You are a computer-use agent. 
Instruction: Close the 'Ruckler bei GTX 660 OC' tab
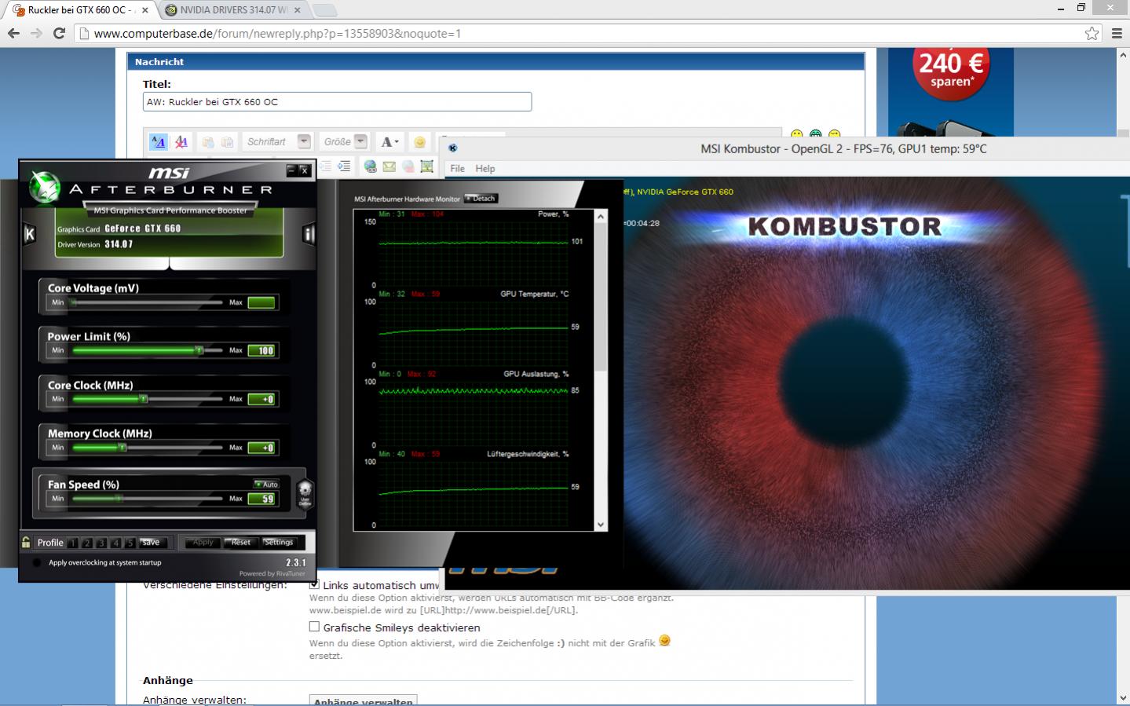(144, 10)
